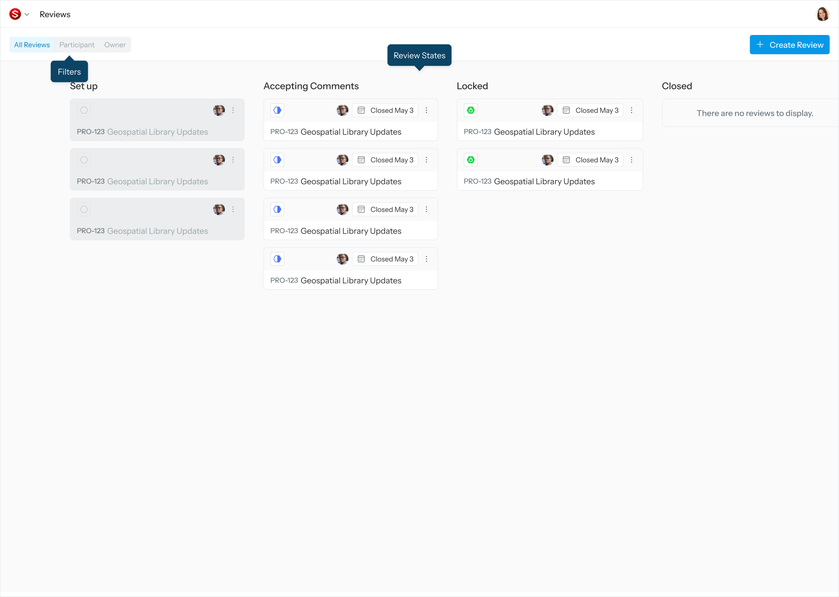This screenshot has height=597, width=839.
Task: Open three-dot menu on fourth Accepting Comments card
Action: click(426, 259)
